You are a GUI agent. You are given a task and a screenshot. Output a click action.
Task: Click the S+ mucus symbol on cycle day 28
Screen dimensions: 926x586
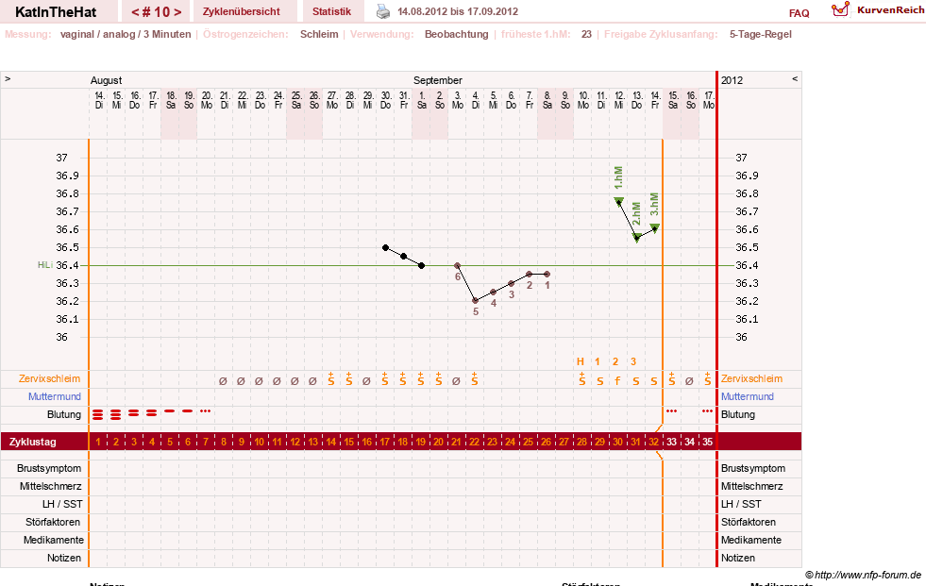(x=581, y=379)
